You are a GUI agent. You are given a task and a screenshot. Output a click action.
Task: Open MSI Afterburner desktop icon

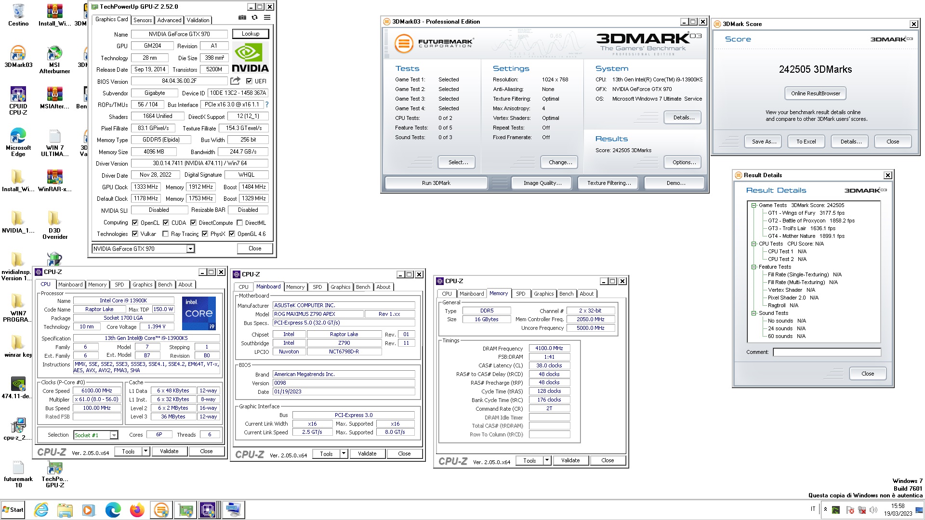(54, 60)
